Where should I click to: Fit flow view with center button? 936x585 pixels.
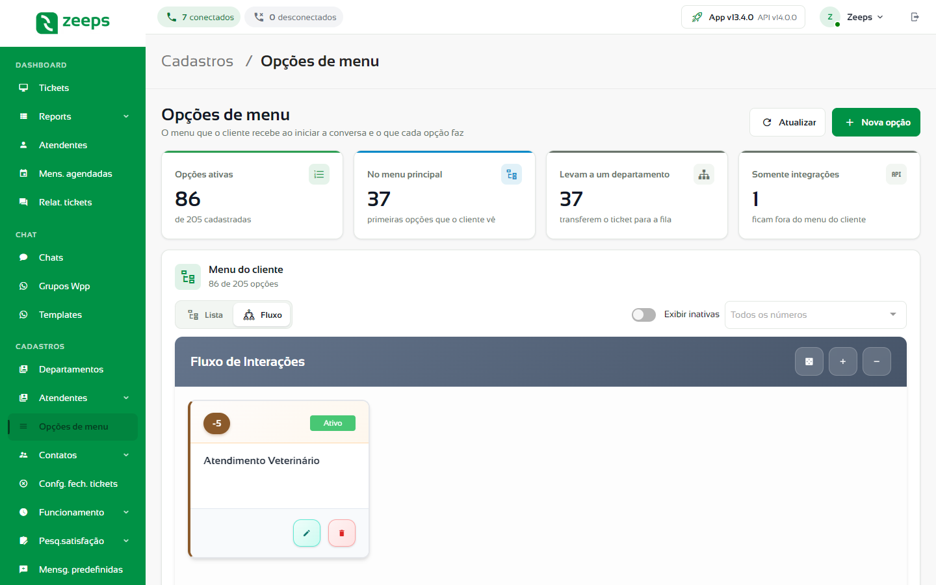809,361
